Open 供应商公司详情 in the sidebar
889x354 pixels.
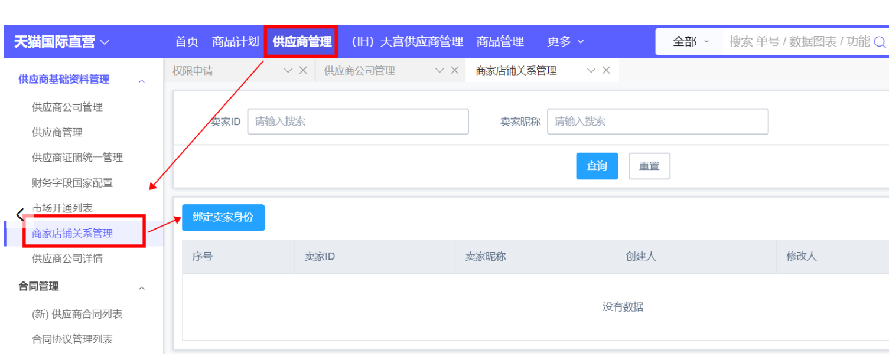pos(67,258)
